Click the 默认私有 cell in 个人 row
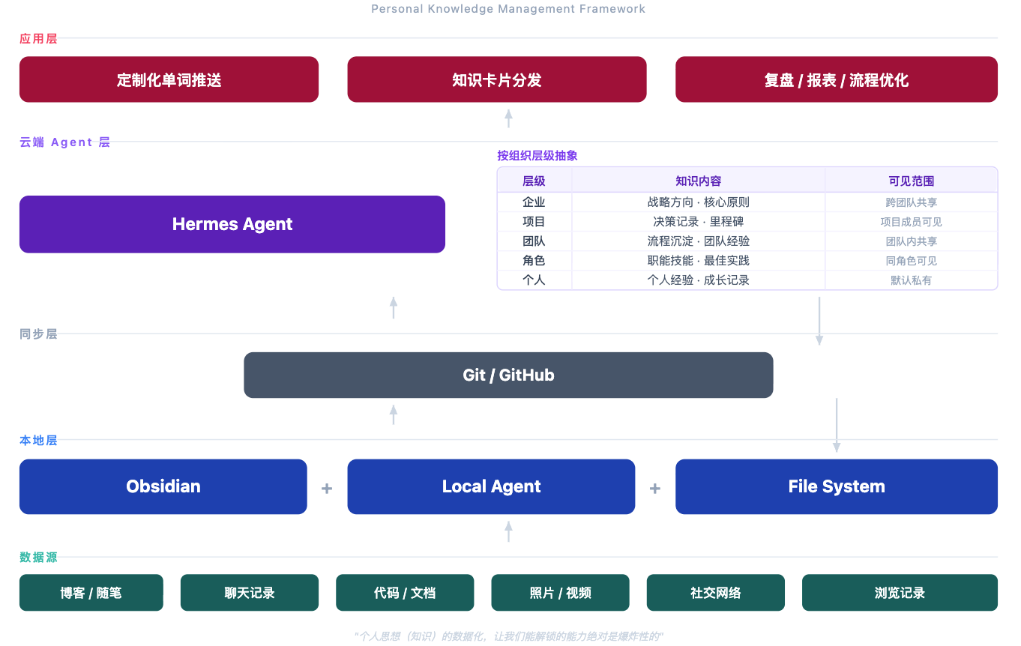Viewport: 1021px width, 646px height. coord(911,280)
